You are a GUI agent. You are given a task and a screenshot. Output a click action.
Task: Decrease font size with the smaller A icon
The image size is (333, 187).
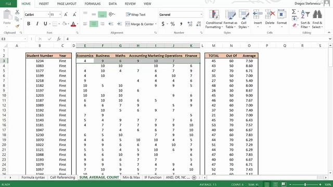point(74,15)
